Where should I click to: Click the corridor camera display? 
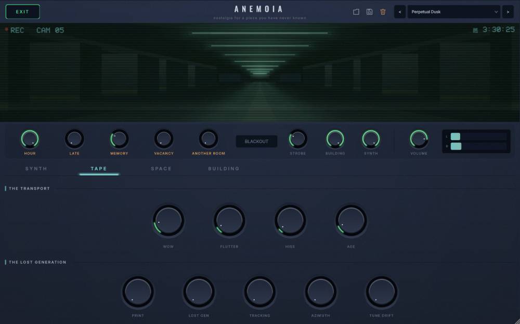point(260,72)
